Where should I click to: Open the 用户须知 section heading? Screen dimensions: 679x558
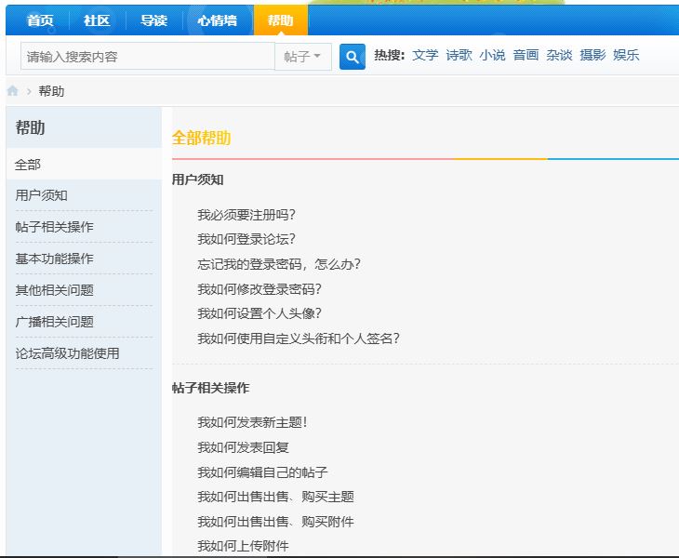click(198, 179)
